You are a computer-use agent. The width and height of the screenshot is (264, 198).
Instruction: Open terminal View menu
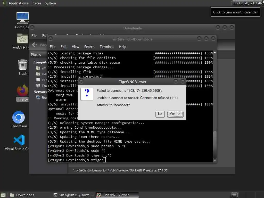(76, 47)
